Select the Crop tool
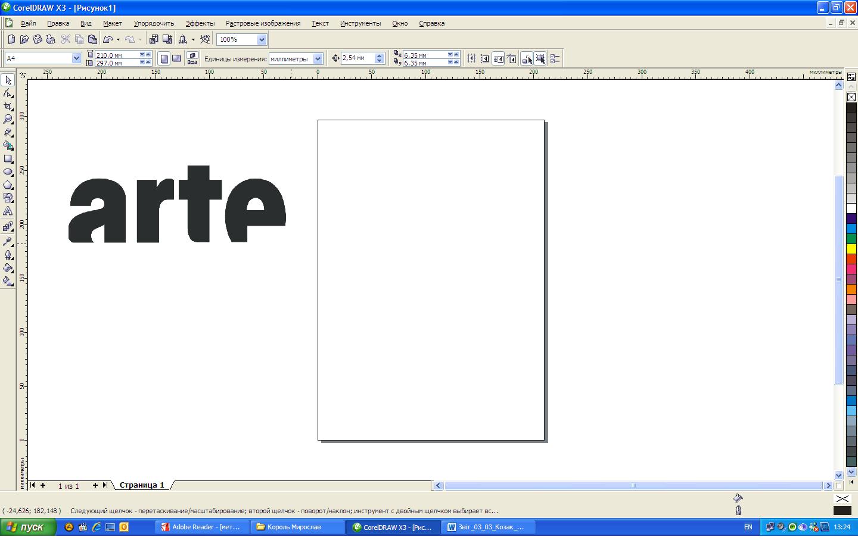 click(x=8, y=107)
